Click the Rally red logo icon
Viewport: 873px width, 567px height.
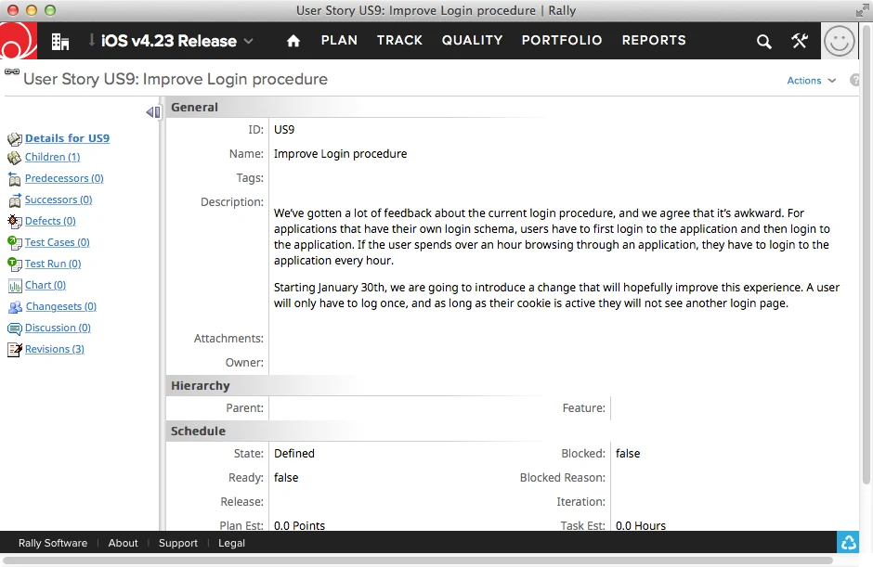19,41
